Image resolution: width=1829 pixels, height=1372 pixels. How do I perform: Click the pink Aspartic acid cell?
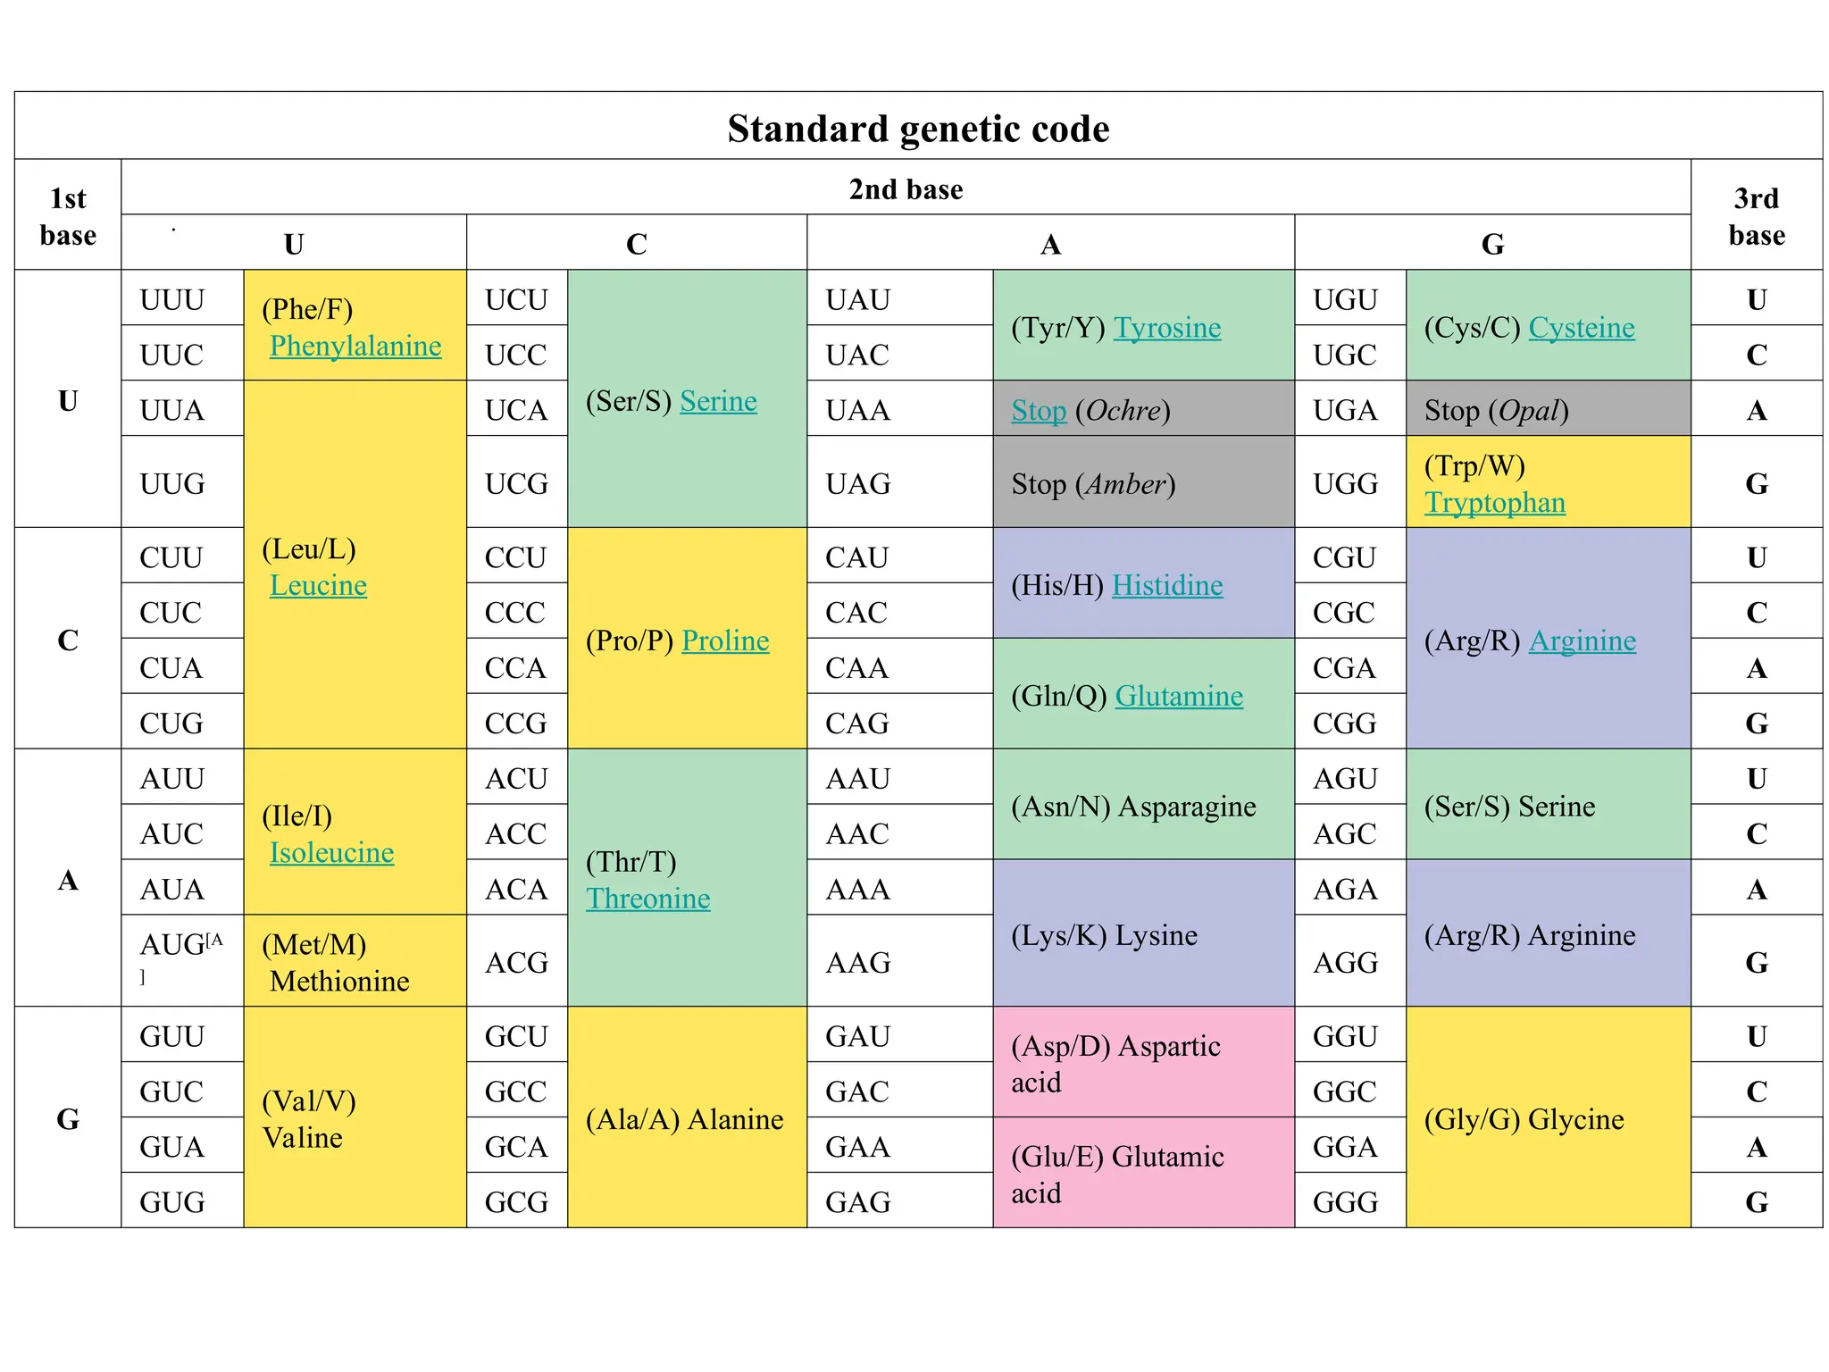pyautogui.click(x=1143, y=1063)
